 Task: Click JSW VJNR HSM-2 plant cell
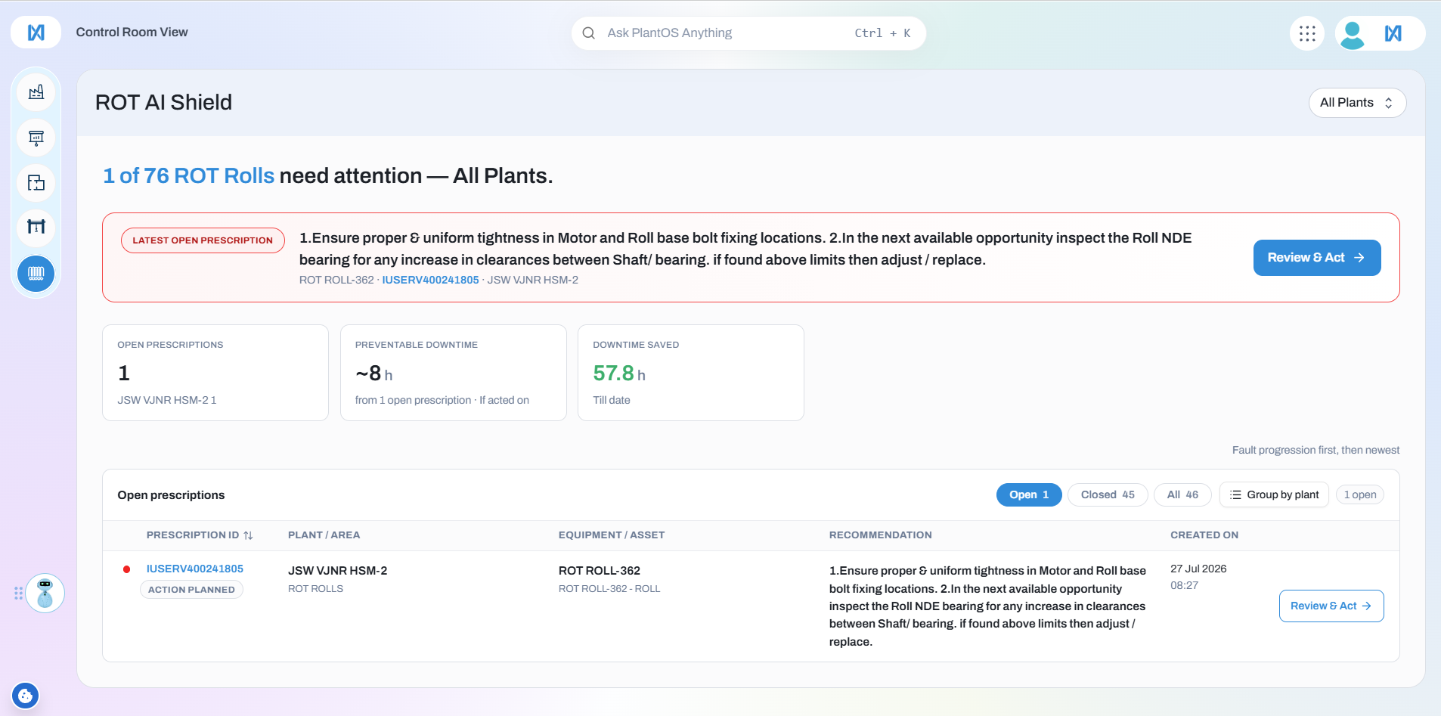click(x=337, y=571)
